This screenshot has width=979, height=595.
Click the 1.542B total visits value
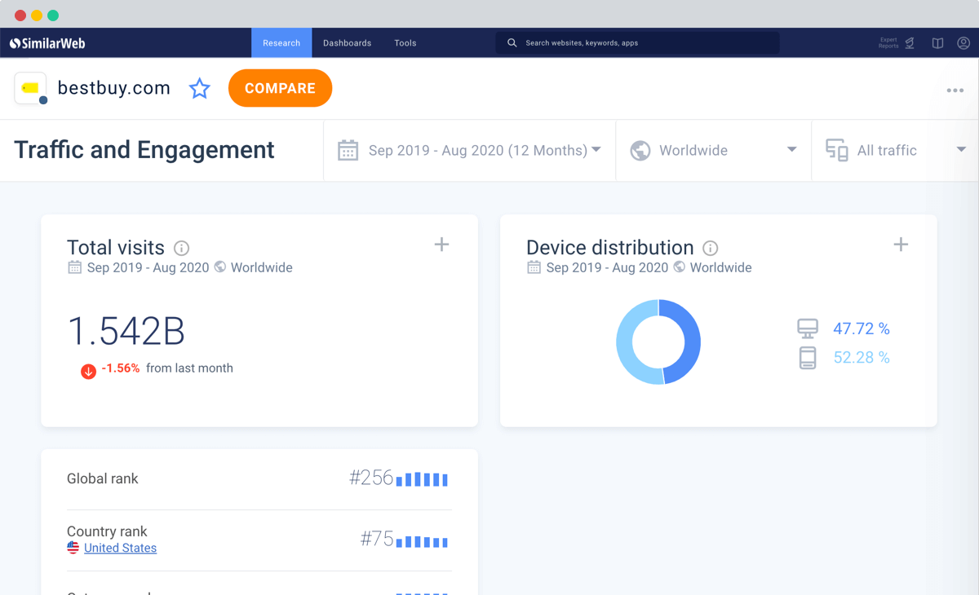pos(126,331)
